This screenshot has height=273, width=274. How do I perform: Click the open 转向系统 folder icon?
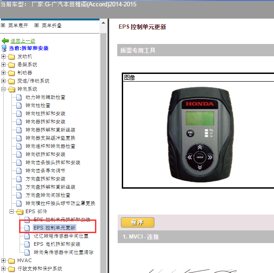[11, 89]
